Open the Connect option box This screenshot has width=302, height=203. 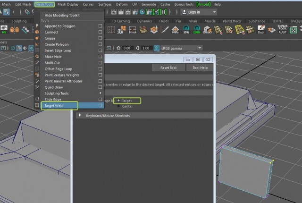point(100,32)
